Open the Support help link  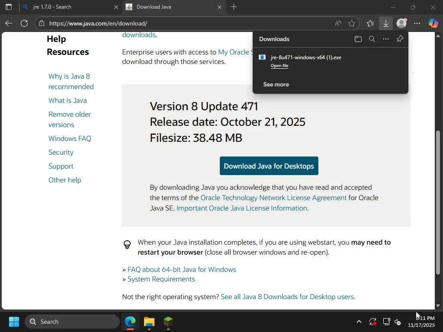tap(61, 166)
